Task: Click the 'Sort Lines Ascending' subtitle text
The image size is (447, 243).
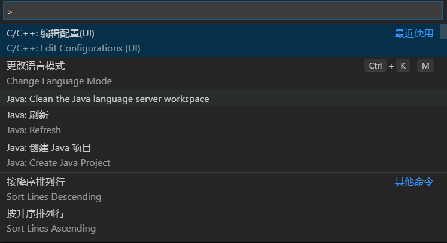Action: [51, 228]
